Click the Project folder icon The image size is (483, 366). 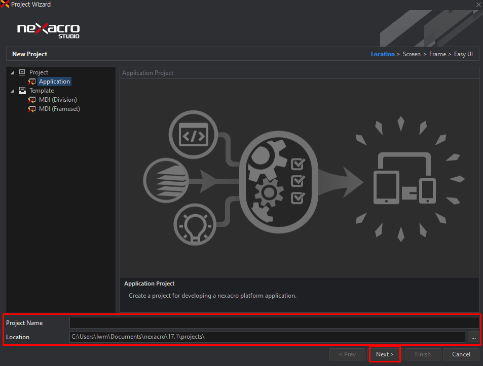(x=22, y=72)
